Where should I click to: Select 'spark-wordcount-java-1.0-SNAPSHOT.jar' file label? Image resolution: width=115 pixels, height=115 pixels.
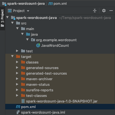(x=62, y=101)
